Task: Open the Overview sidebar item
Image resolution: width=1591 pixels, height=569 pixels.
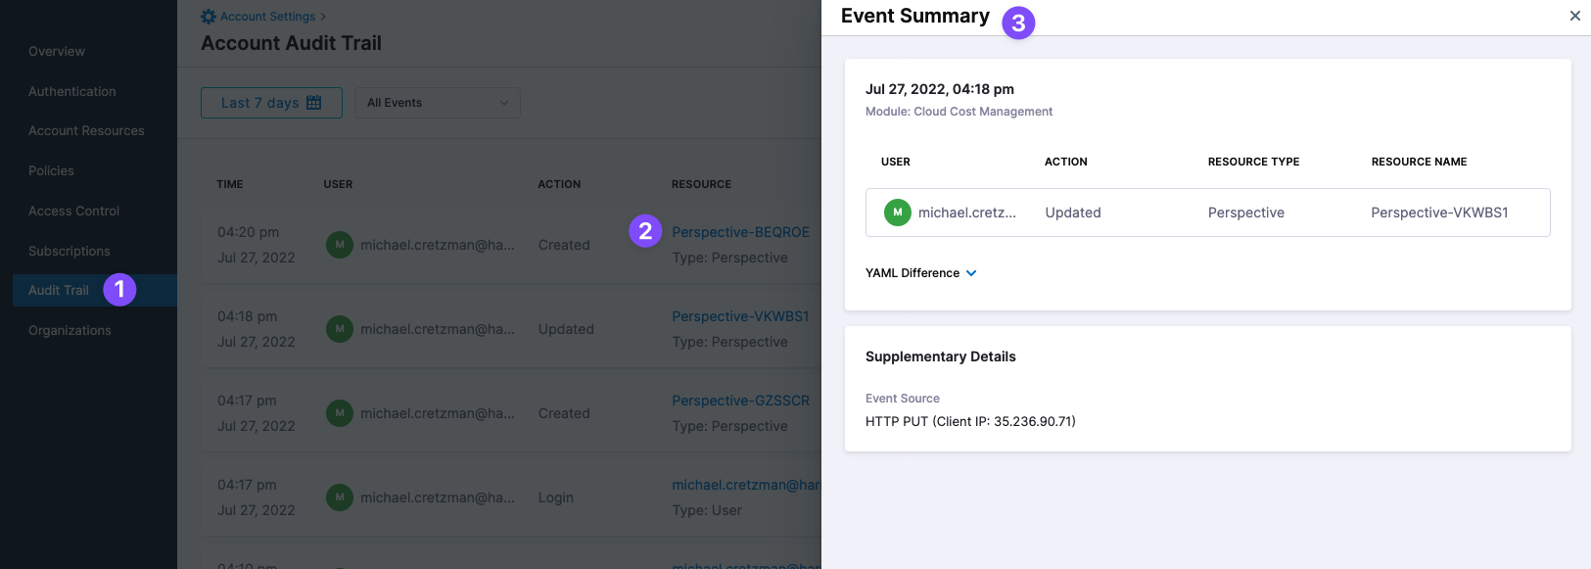Action: click(57, 51)
